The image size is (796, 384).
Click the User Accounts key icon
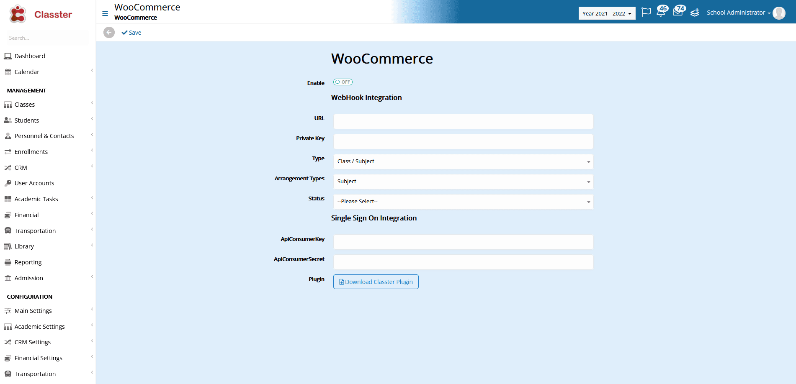(x=8, y=183)
